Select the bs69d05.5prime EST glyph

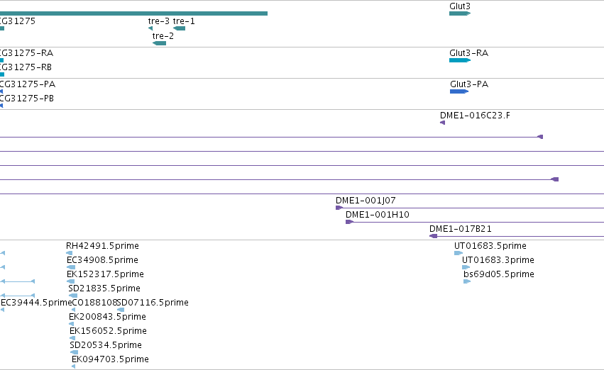point(467,281)
